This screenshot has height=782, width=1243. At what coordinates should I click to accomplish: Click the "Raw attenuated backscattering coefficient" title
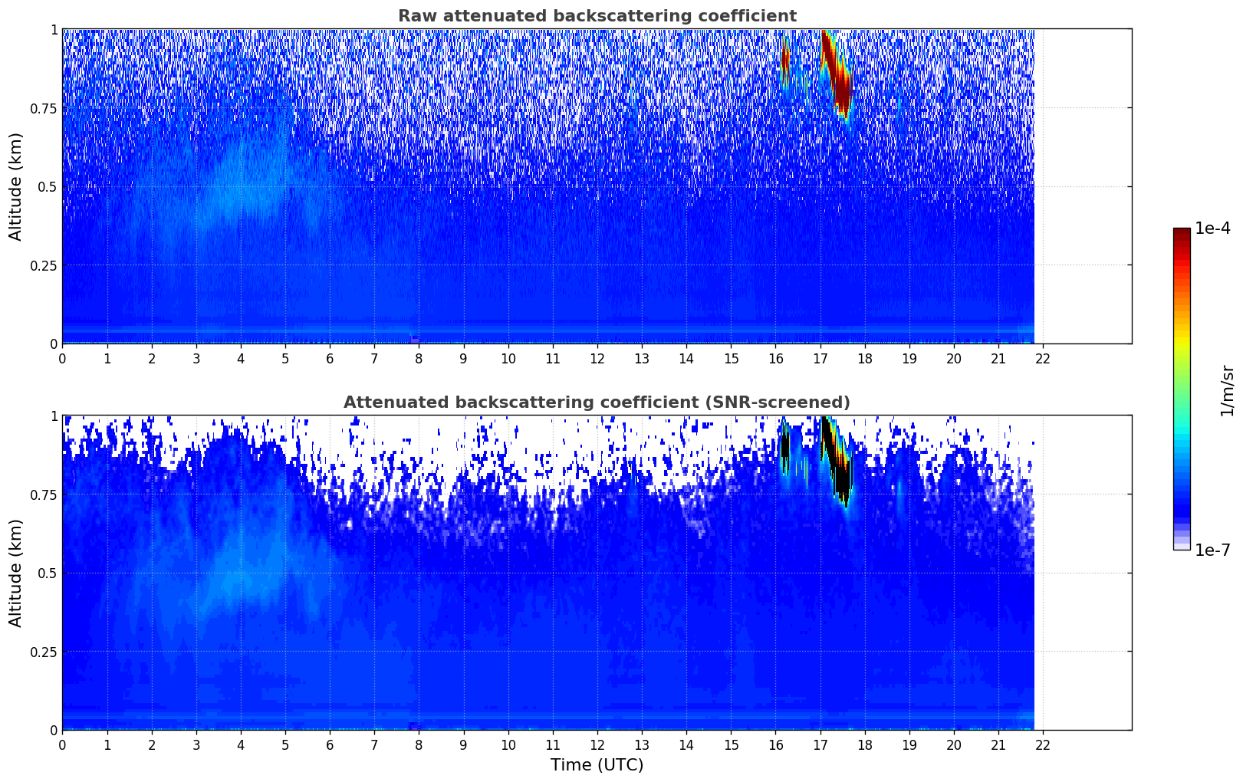[x=597, y=16]
